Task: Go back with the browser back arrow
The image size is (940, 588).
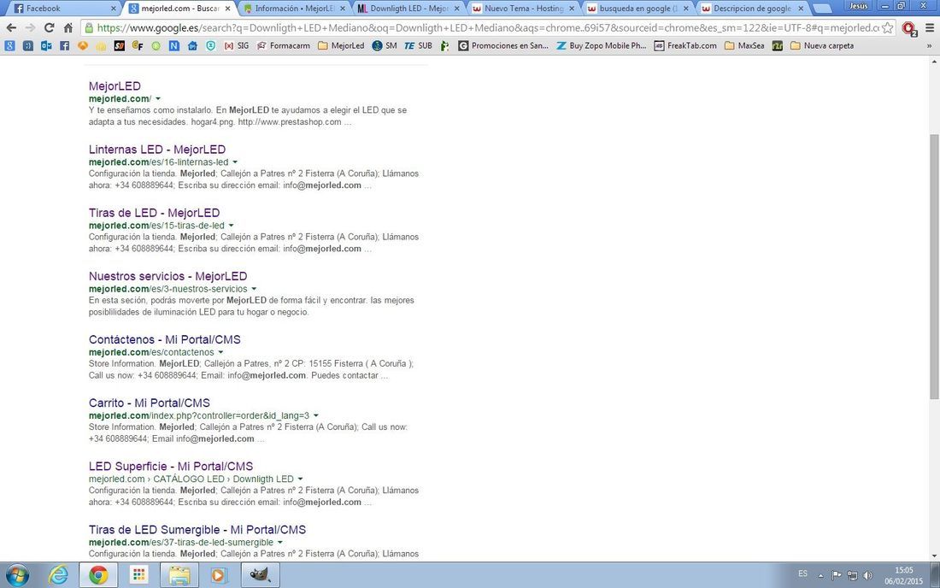Action: point(11,28)
